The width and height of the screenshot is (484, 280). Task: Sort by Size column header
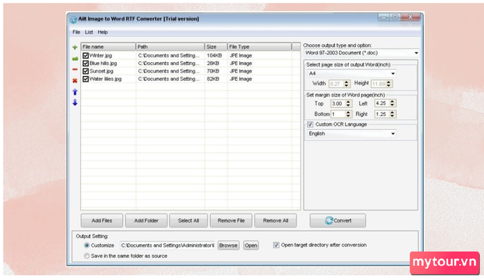point(216,47)
